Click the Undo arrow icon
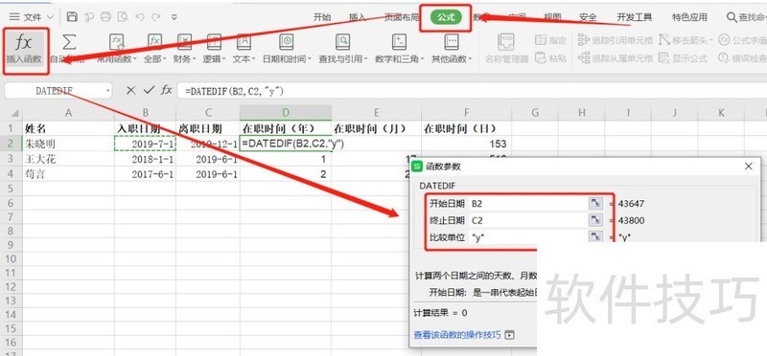Viewport: 767px width, 356px height. click(x=140, y=17)
